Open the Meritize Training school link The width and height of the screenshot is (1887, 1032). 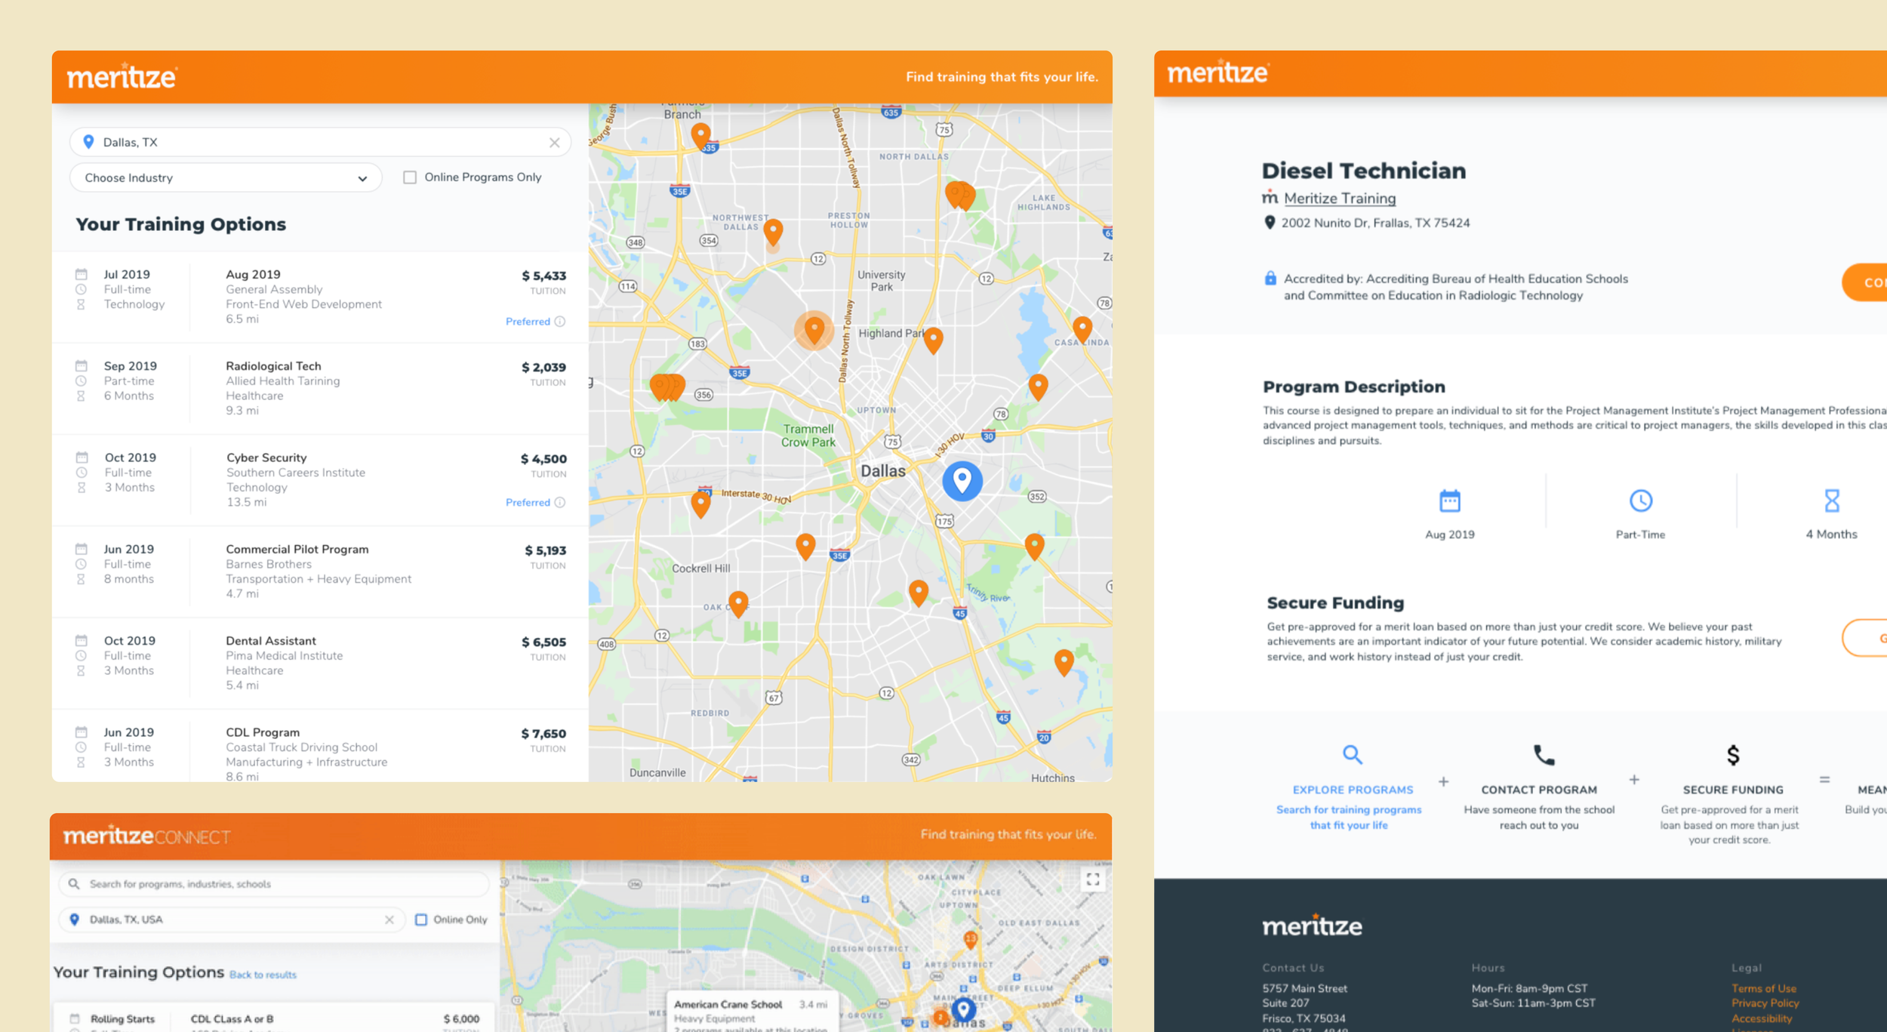pos(1339,199)
